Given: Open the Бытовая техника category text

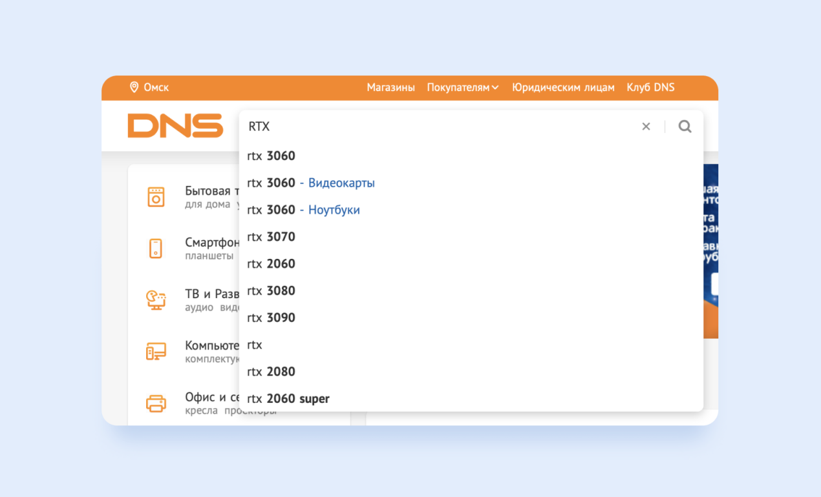Looking at the screenshot, I should [x=212, y=191].
